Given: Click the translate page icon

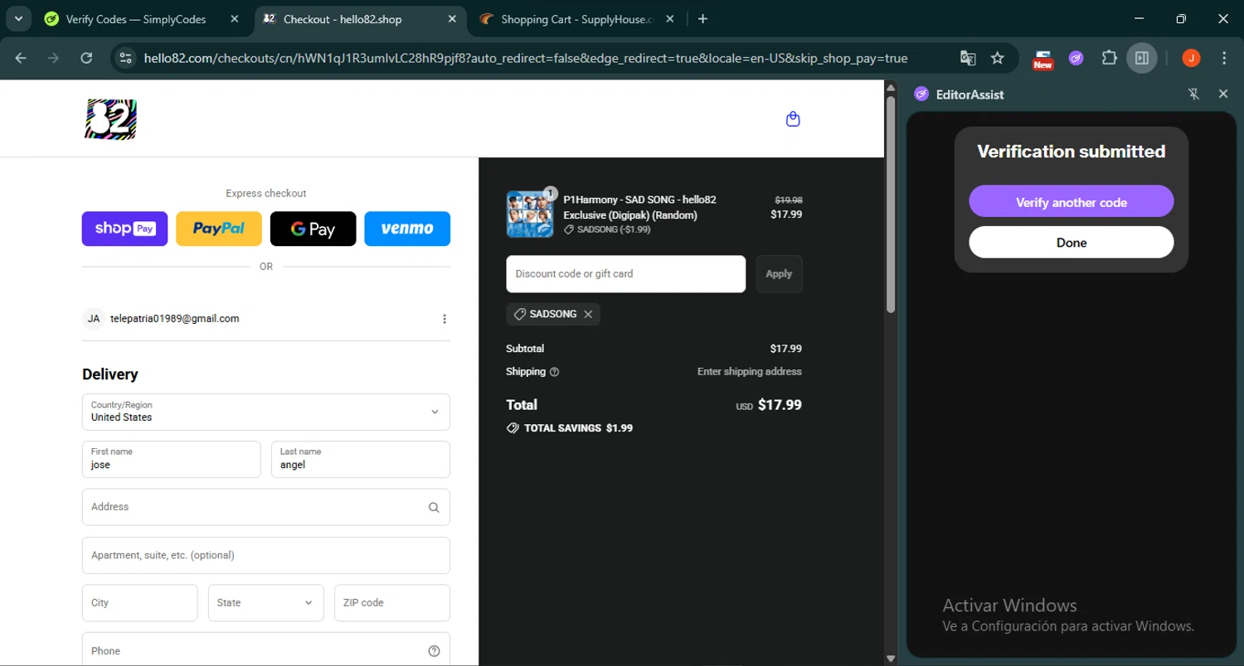Looking at the screenshot, I should [x=968, y=58].
